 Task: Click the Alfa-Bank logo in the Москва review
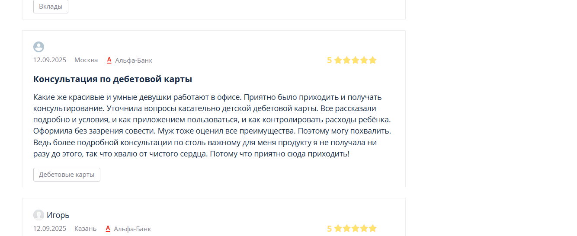click(109, 60)
